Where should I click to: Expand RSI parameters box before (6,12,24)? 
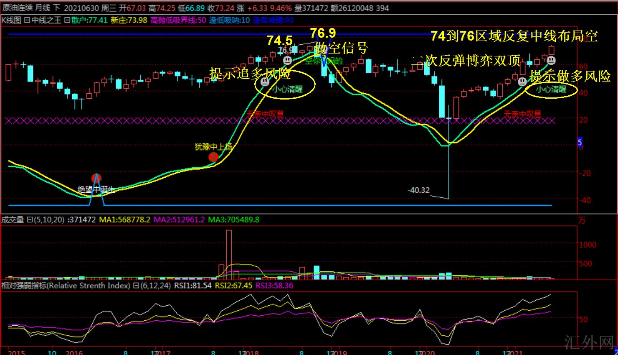pyautogui.click(x=136, y=286)
